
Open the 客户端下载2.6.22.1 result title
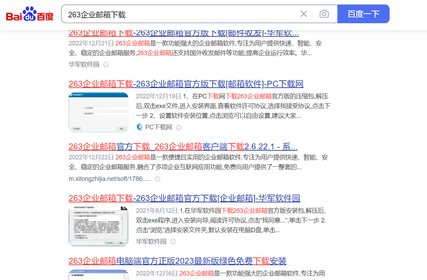[x=183, y=146]
